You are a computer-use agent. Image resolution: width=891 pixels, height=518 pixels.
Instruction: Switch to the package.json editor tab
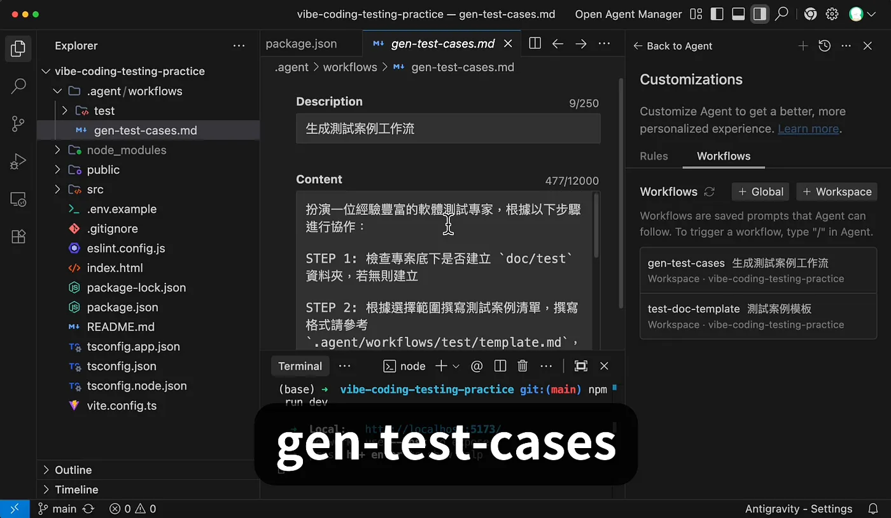click(301, 44)
